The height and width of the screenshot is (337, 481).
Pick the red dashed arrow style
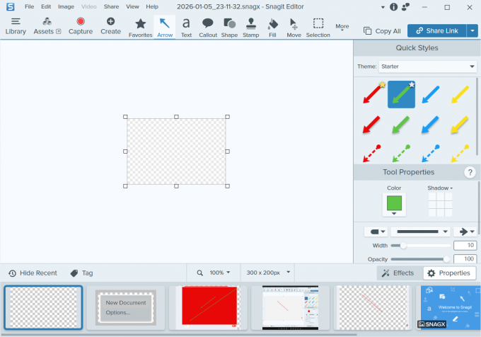pyautogui.click(x=372, y=153)
